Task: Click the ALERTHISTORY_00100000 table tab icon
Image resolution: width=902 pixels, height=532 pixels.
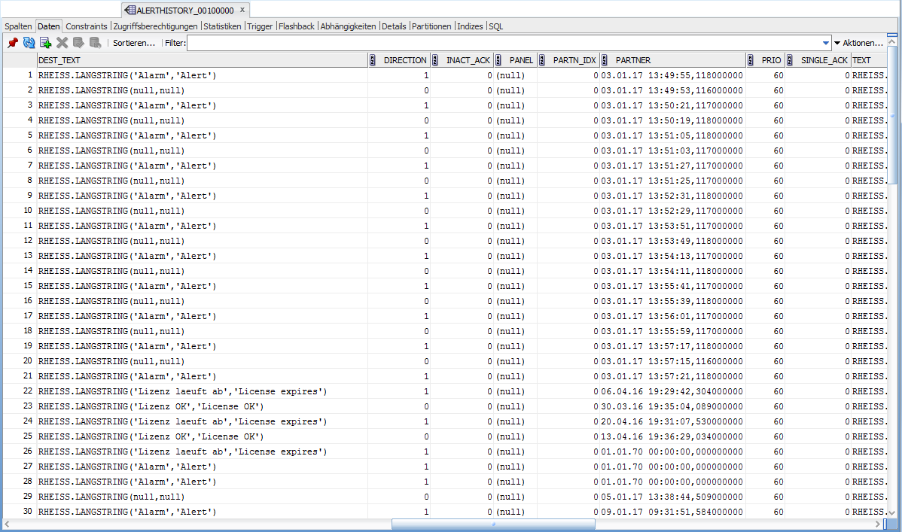Action: 130,11
